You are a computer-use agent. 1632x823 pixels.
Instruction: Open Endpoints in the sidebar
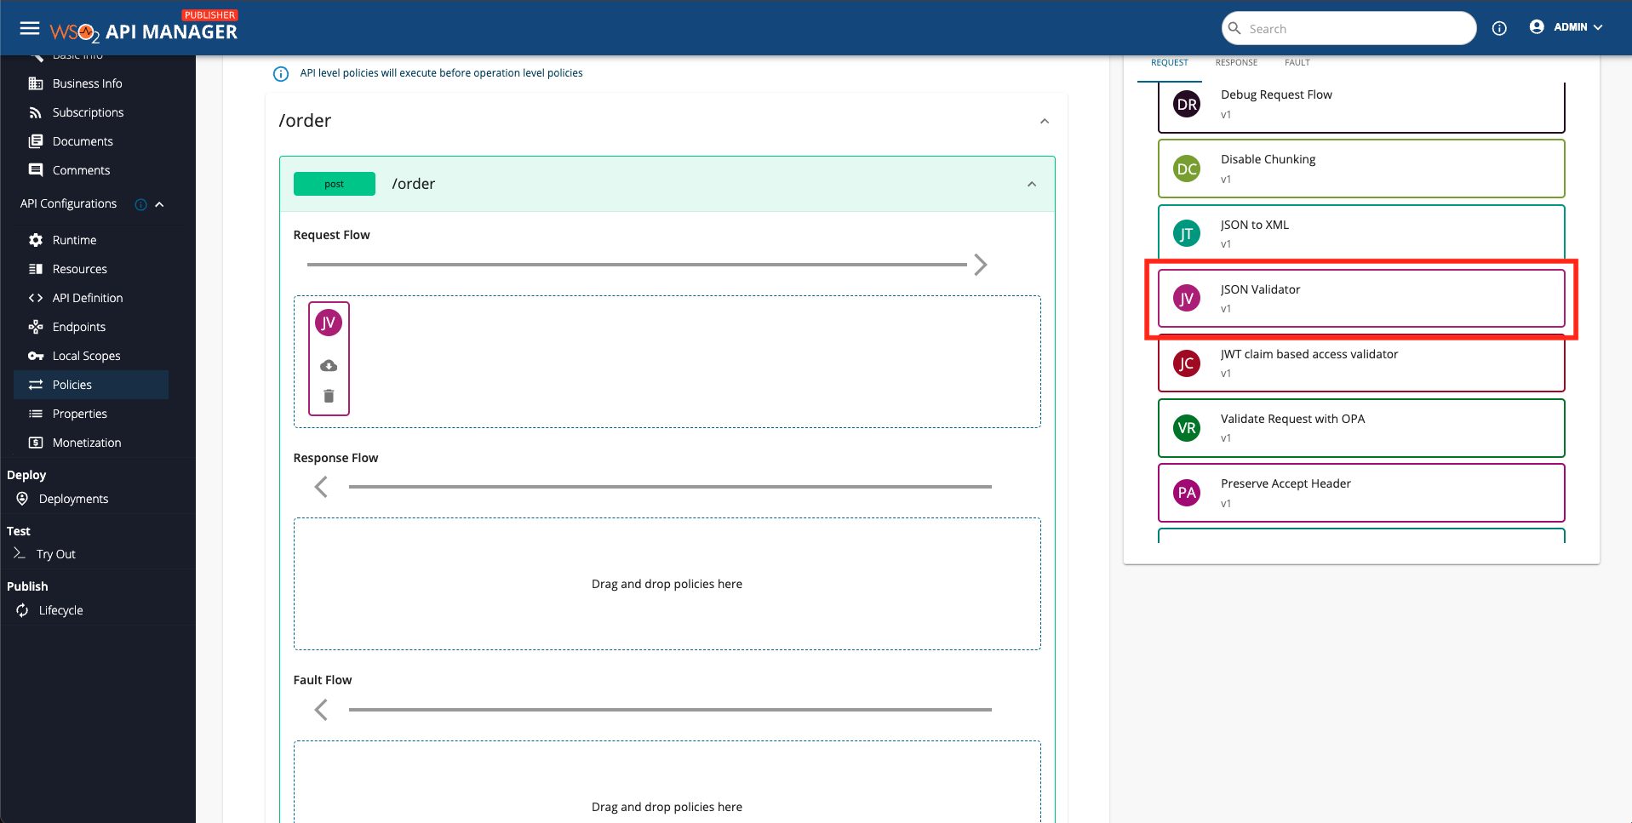[78, 327]
